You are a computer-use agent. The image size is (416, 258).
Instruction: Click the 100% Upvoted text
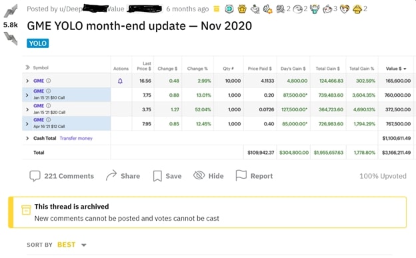click(x=383, y=176)
